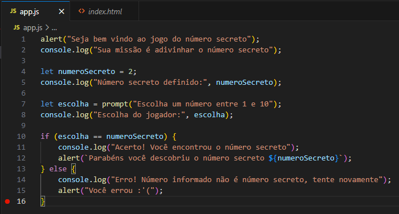The width and height of the screenshot is (399, 214).
Task: Place cursor on numeroSecreto declaration in line 4
Action: coord(87,72)
